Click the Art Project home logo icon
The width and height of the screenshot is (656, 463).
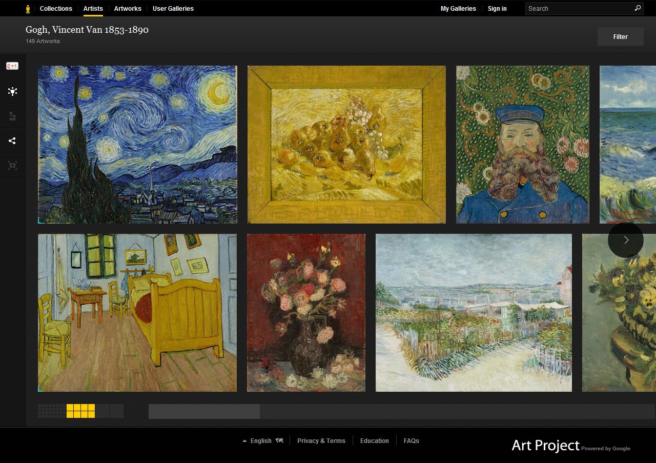[x=28, y=9]
